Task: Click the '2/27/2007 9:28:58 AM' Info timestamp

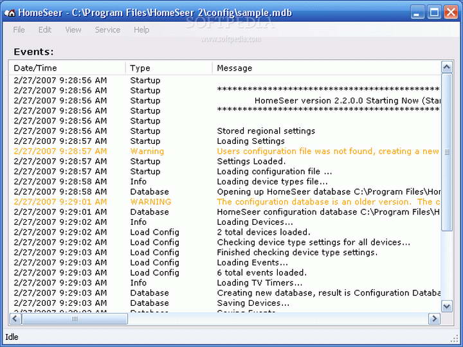Action: (60, 181)
